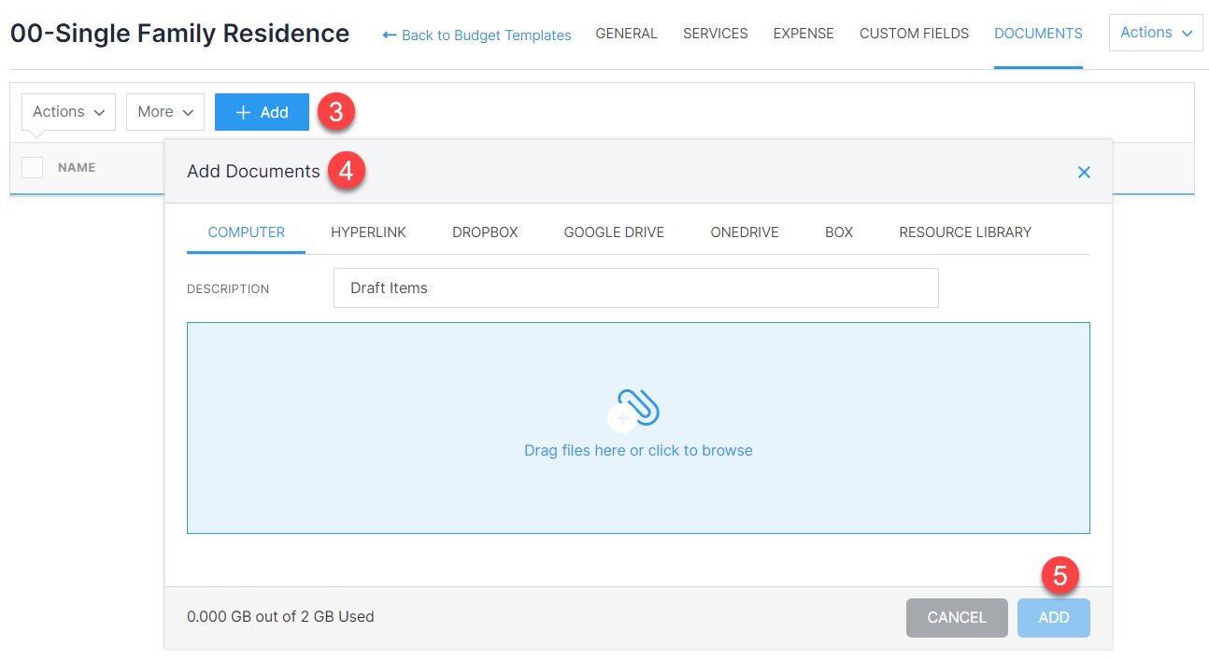Select the CUSTOM FIELDS tab

pos(915,34)
